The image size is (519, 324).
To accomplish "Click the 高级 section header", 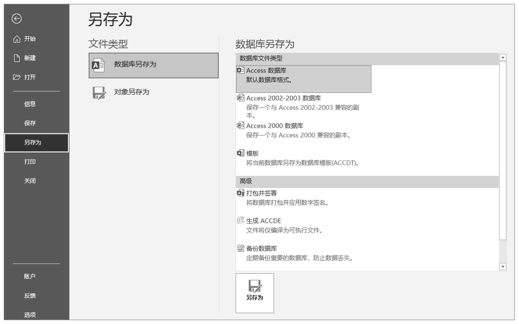I will (x=367, y=182).
